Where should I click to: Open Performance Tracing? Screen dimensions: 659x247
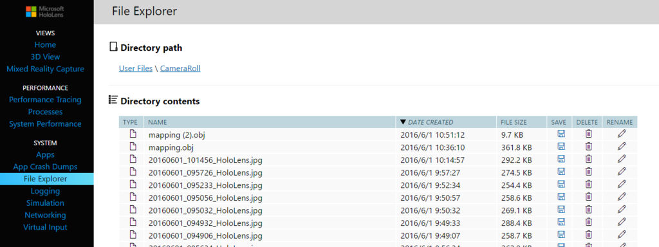point(46,100)
